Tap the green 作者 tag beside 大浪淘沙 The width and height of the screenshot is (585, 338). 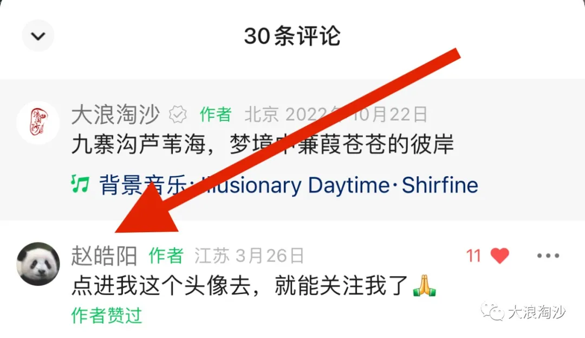215,114
